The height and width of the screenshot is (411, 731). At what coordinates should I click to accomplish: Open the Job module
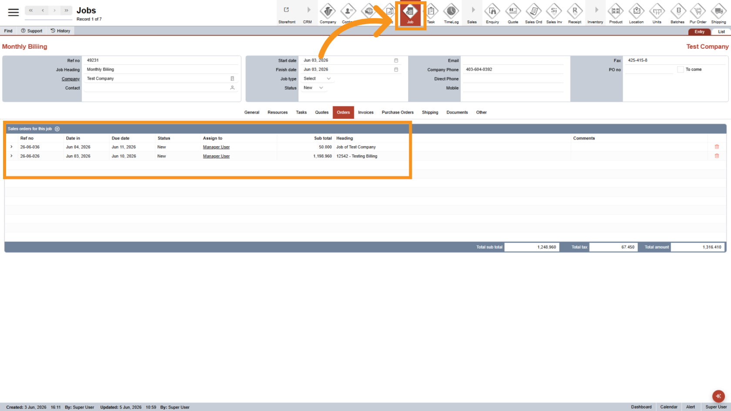410,14
